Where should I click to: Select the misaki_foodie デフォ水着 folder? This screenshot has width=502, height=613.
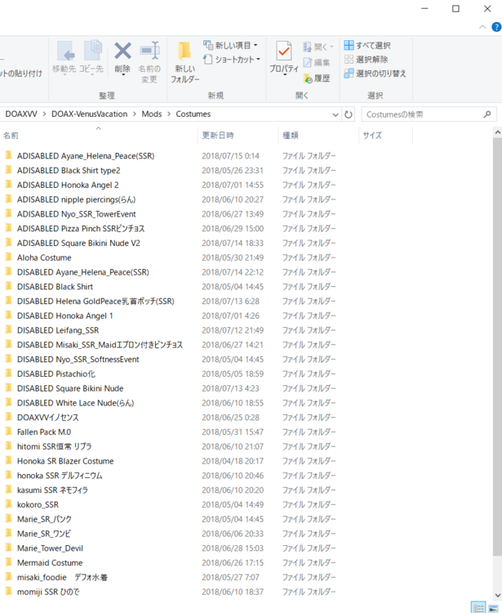(x=63, y=577)
